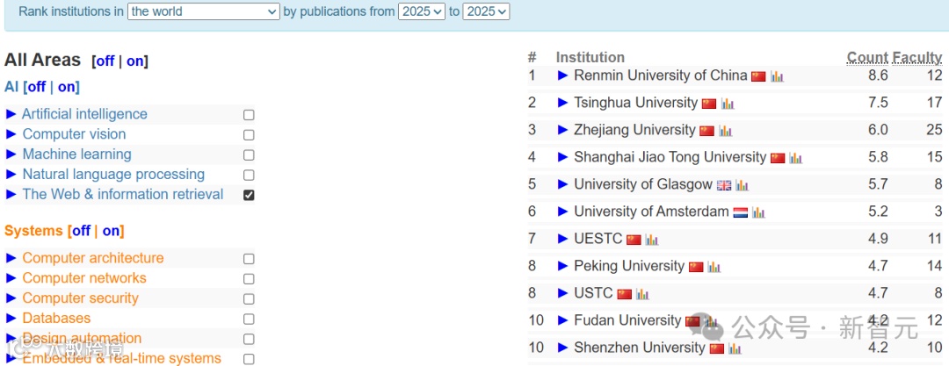Click the Computer security area link
This screenshot has width=949, height=366.
click(x=81, y=298)
